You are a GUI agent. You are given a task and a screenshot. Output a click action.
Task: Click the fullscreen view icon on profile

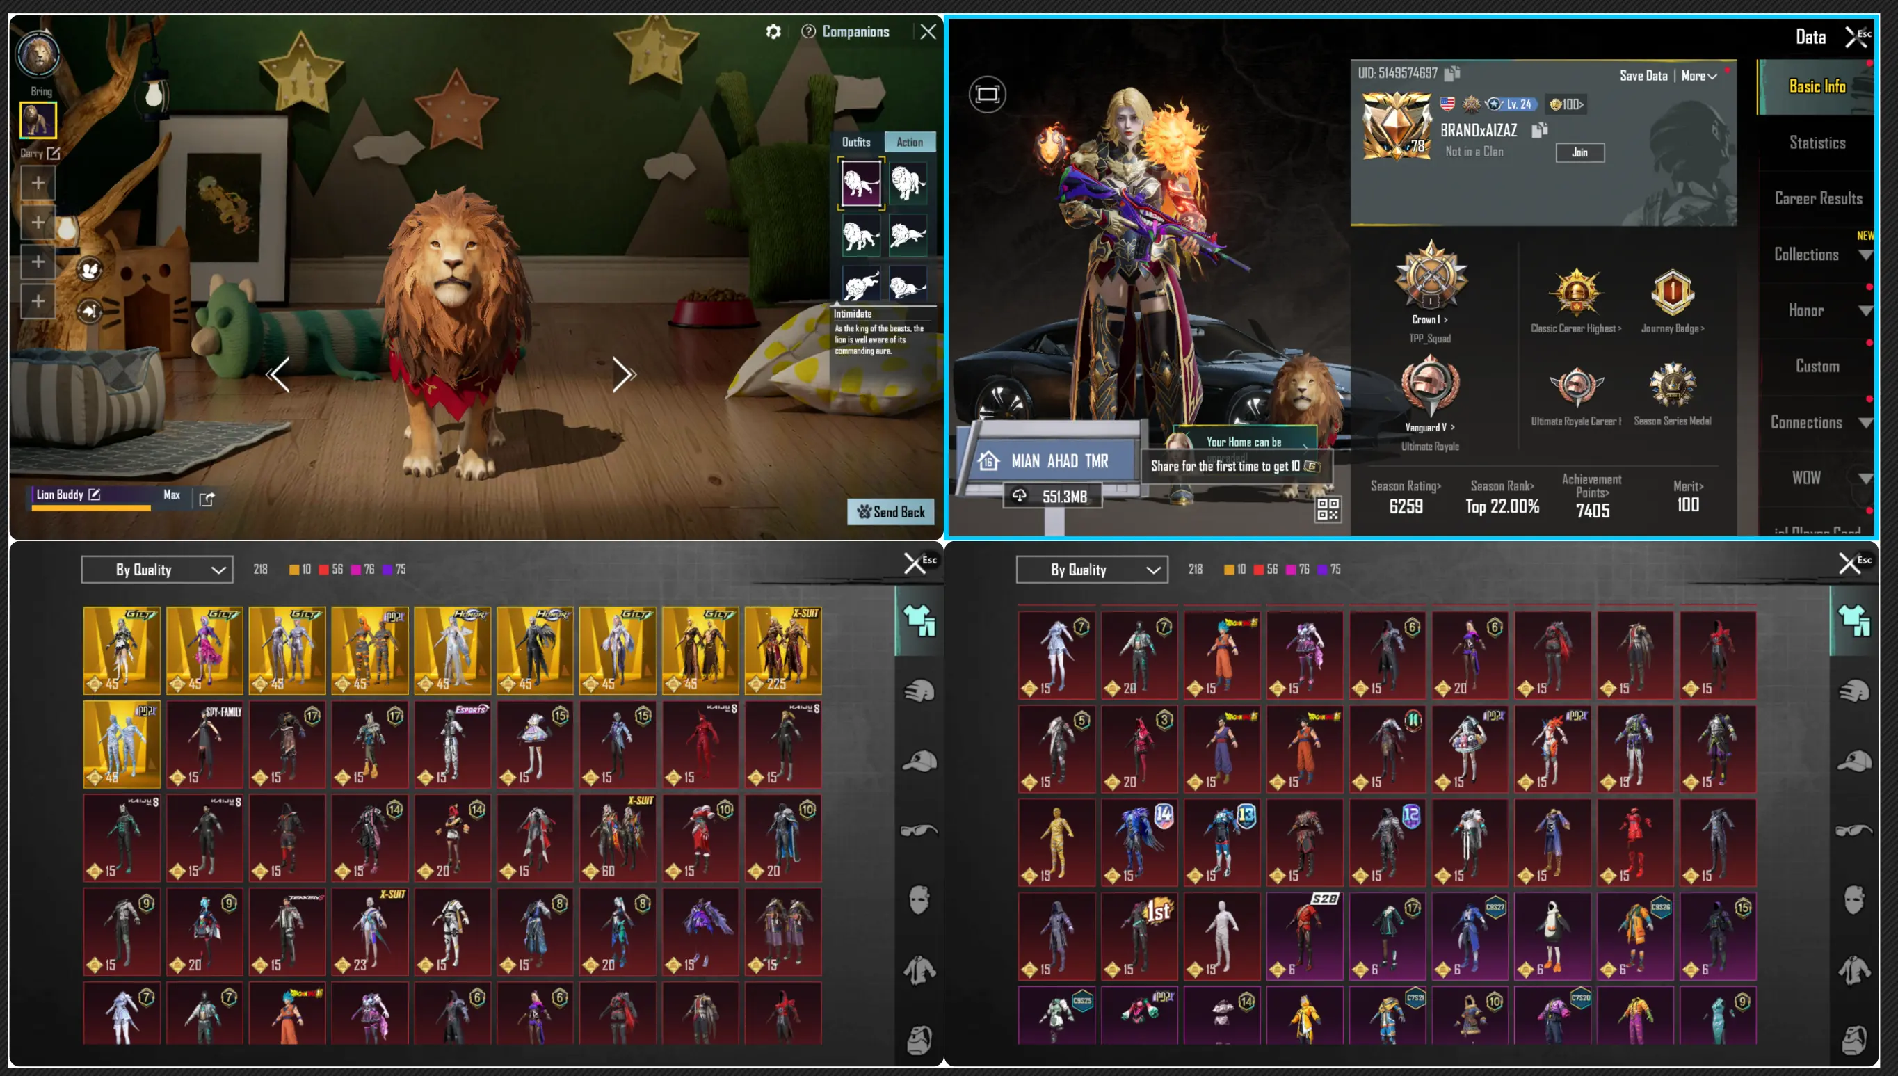click(x=987, y=94)
